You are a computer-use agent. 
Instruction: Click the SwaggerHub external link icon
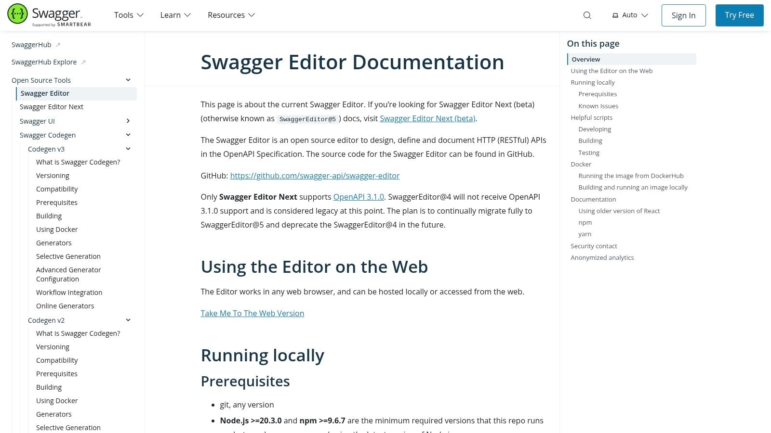coord(58,45)
